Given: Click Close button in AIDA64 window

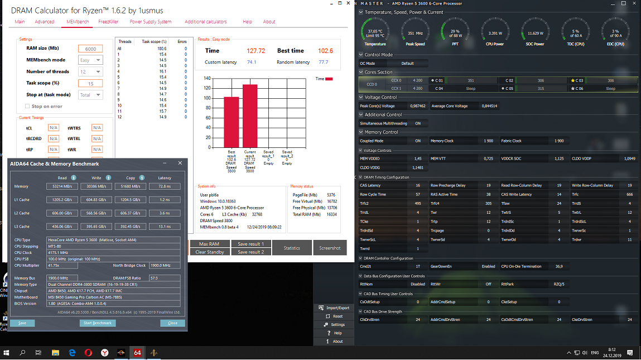Looking at the screenshot, I should coord(172,323).
